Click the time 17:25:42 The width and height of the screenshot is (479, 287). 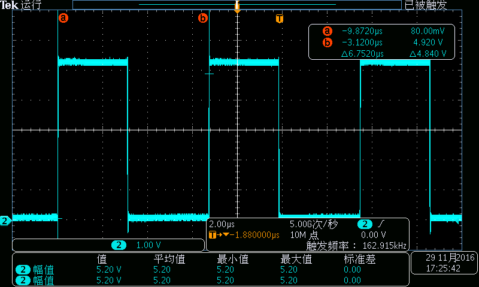coord(443,268)
